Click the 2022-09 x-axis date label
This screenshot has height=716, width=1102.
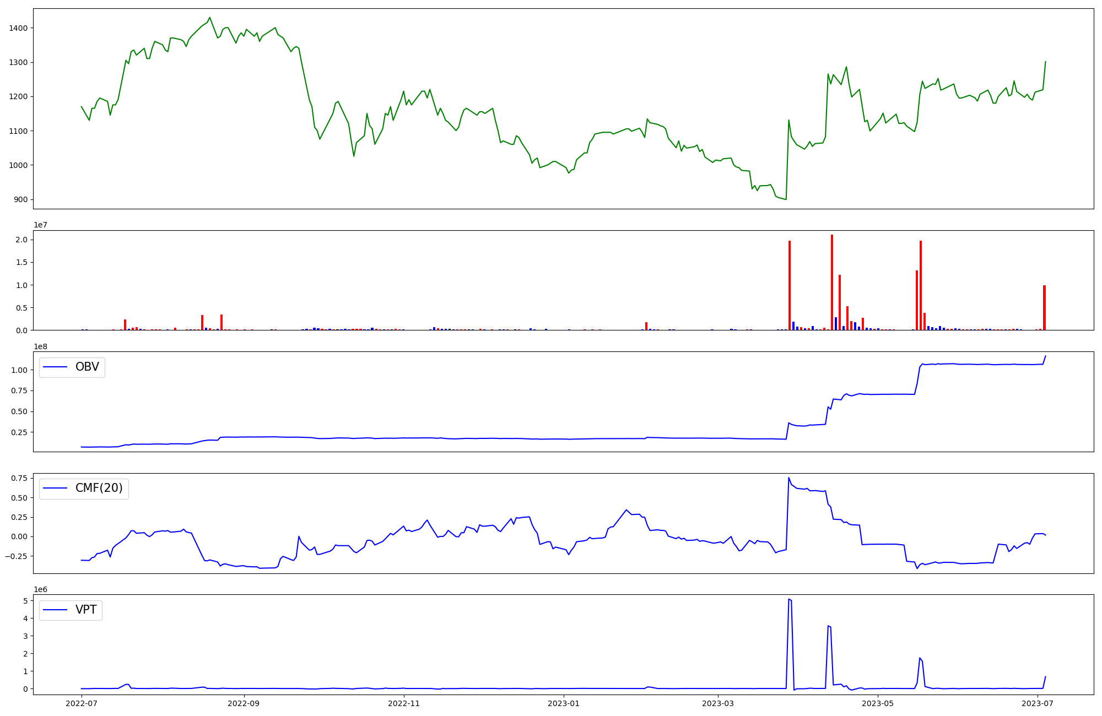tap(243, 703)
